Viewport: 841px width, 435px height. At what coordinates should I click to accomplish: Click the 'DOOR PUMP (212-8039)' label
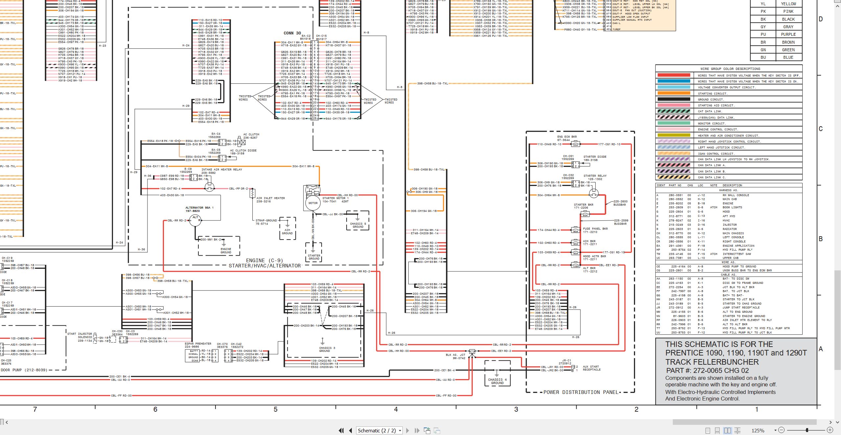click(x=24, y=370)
